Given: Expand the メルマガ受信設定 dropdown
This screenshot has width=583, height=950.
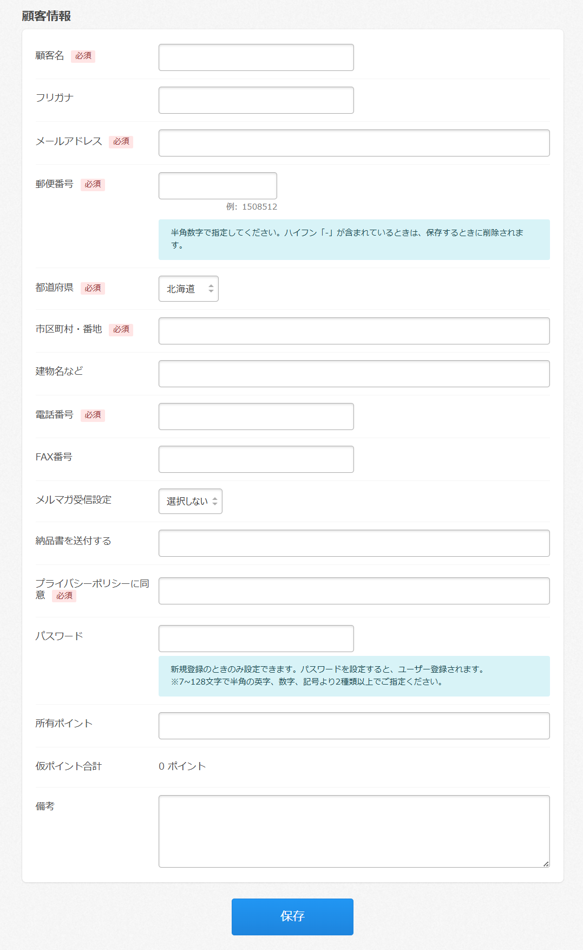Looking at the screenshot, I should click(x=191, y=502).
